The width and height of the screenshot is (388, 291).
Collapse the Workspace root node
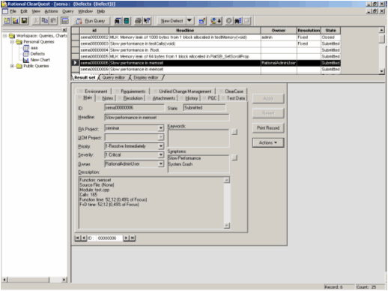pyautogui.click(x=5, y=36)
